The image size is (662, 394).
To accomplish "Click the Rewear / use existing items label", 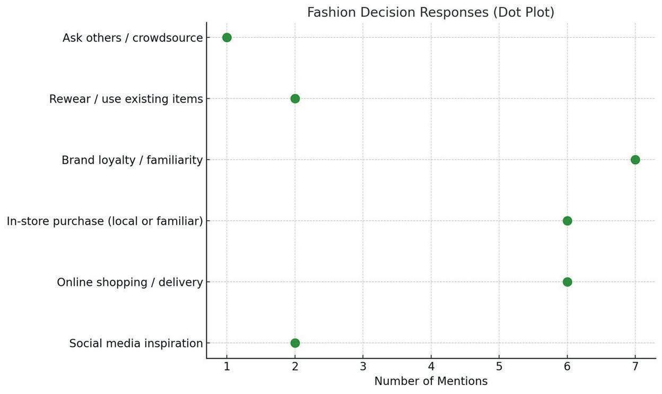I will [x=126, y=99].
